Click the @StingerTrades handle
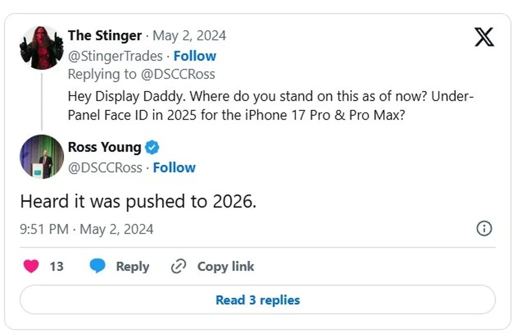This screenshot has height=334, width=513. coord(115,56)
